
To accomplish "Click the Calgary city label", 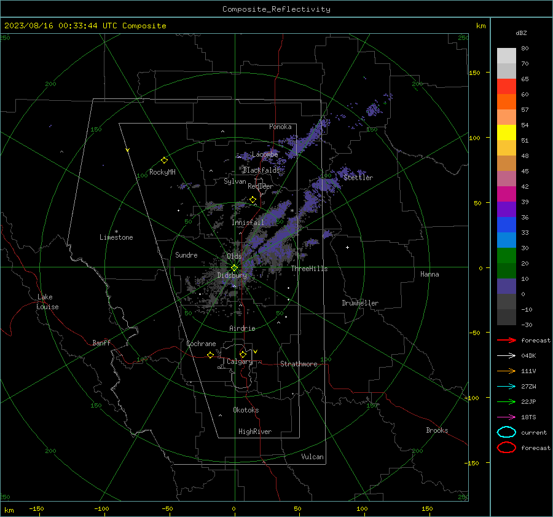I will click(x=240, y=361).
